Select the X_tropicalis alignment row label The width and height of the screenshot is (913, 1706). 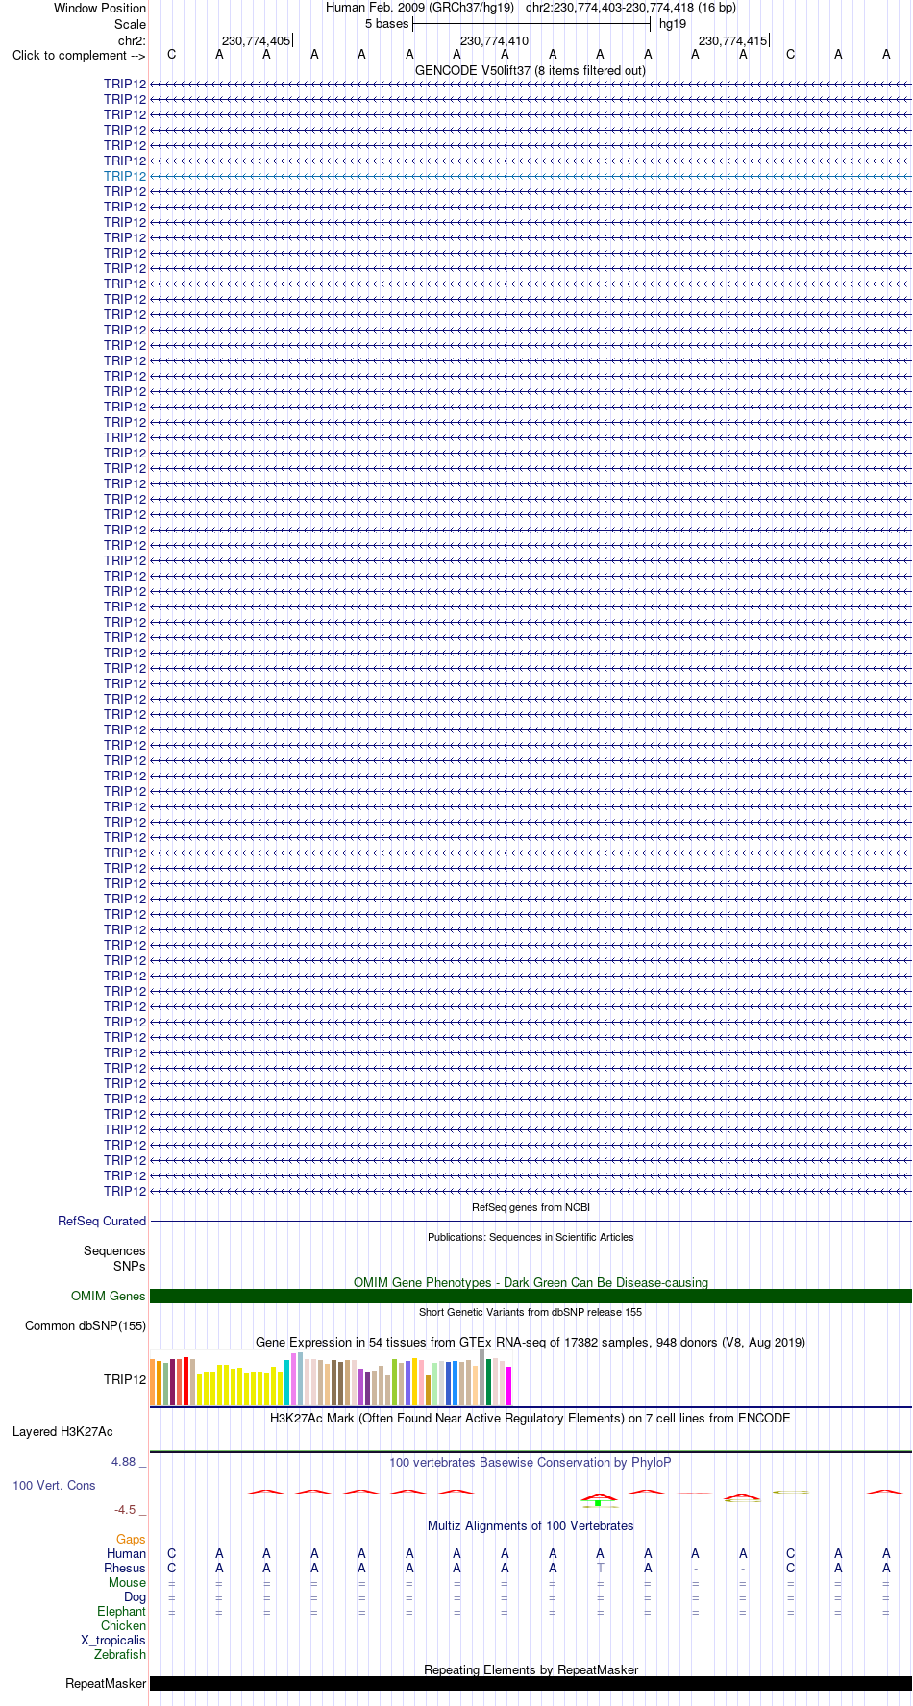(x=113, y=1640)
